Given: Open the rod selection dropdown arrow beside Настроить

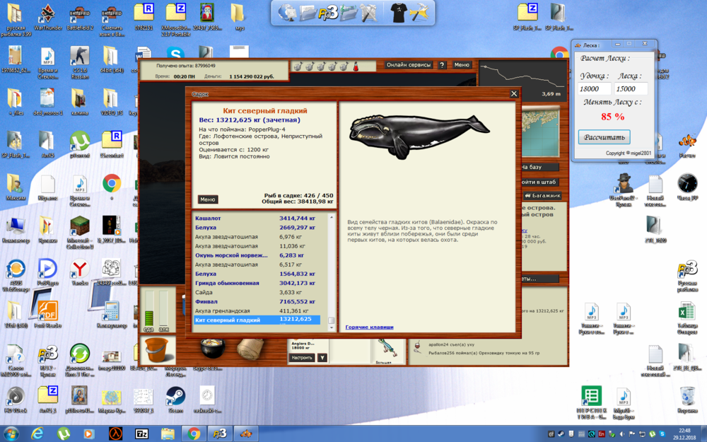Looking at the screenshot, I should 321,358.
